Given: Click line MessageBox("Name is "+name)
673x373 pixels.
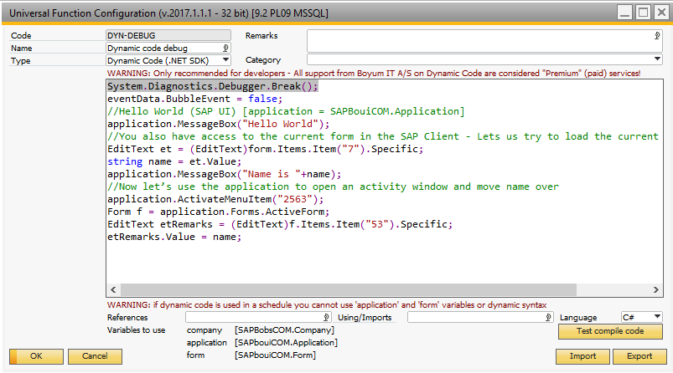Looking at the screenshot, I should tap(225, 174).
